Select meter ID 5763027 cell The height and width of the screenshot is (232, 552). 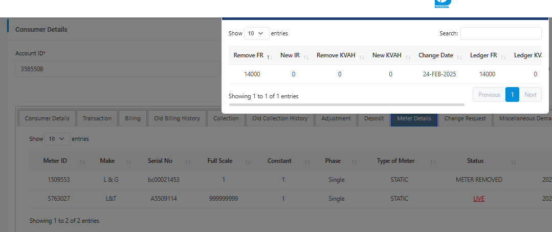(59, 199)
